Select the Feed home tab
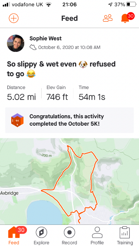 point(14,236)
